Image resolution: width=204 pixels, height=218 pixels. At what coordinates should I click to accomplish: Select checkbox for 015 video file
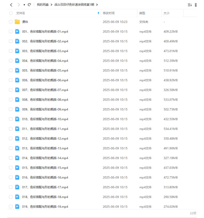[x=11, y=168]
